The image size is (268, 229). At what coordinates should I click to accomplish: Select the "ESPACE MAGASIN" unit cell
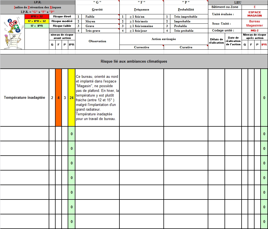point(255,14)
